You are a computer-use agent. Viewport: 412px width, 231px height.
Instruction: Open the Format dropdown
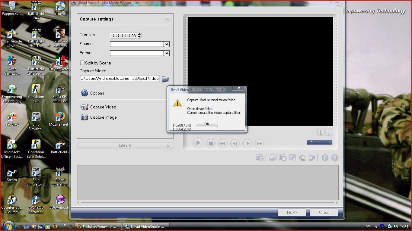(166, 53)
